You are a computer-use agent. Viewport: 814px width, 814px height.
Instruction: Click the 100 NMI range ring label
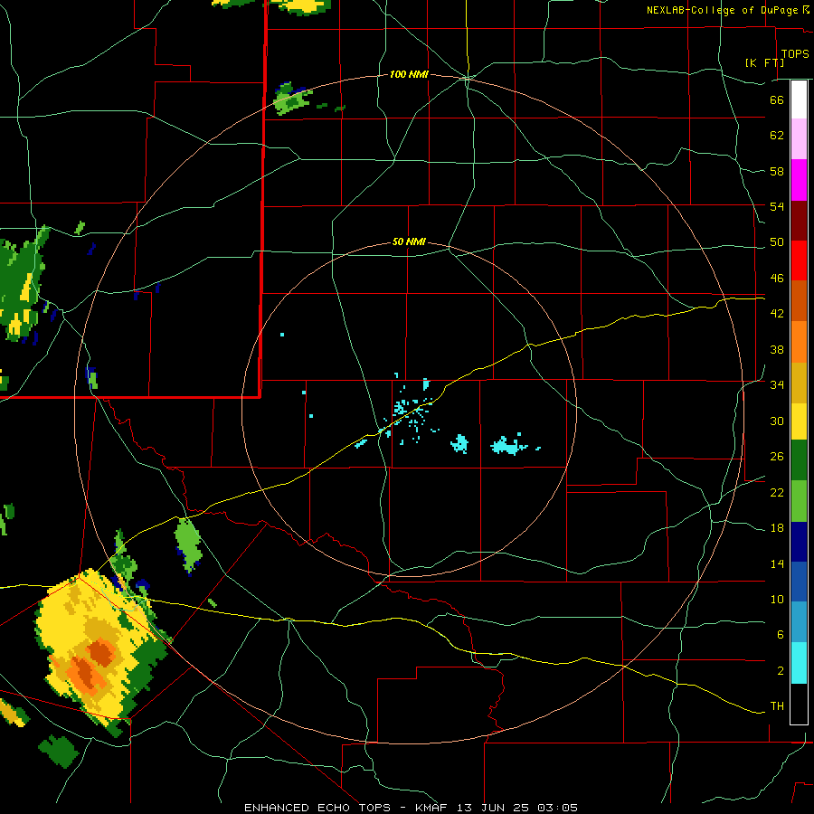coord(409,75)
